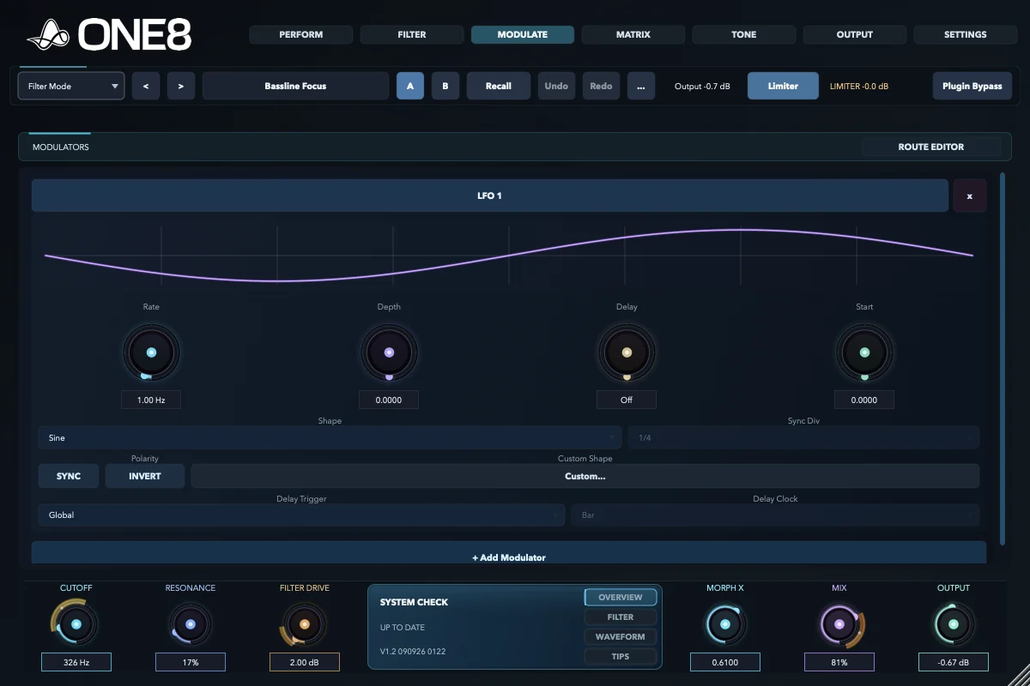Image resolution: width=1030 pixels, height=686 pixels.
Task: Open the Filter Mode dropdown
Action: click(x=71, y=86)
